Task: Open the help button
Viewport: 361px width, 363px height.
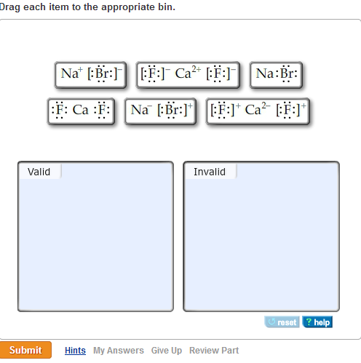Action: tap(317, 322)
